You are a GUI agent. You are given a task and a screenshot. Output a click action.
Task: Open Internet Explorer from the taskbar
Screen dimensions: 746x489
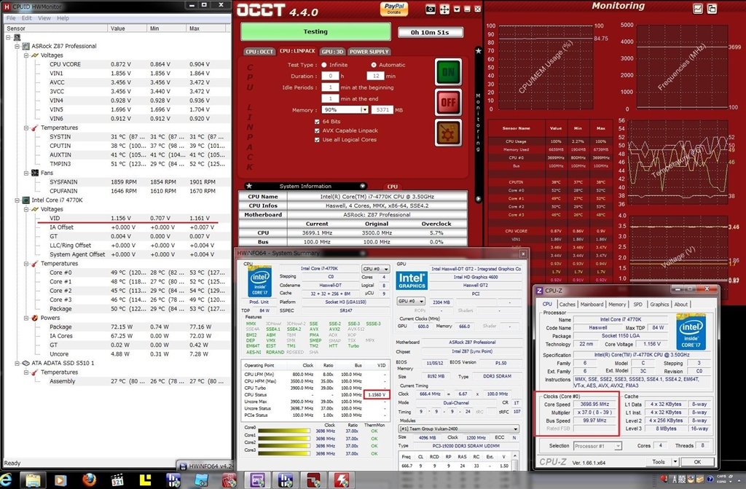point(6,480)
